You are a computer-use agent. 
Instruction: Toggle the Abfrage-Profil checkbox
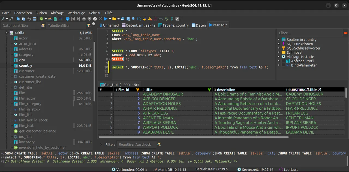283,61
